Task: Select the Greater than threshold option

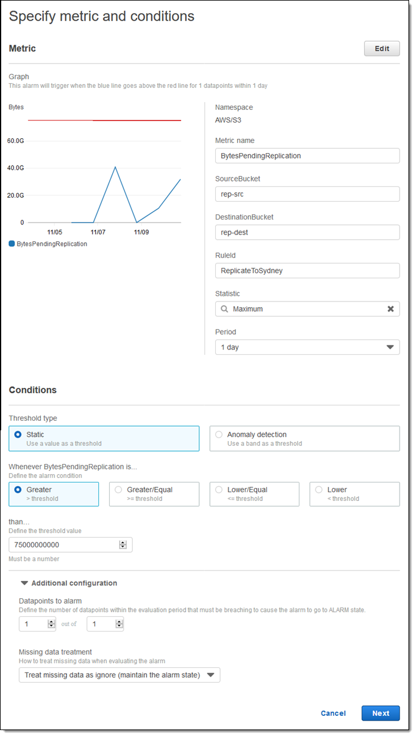Action: pos(18,490)
